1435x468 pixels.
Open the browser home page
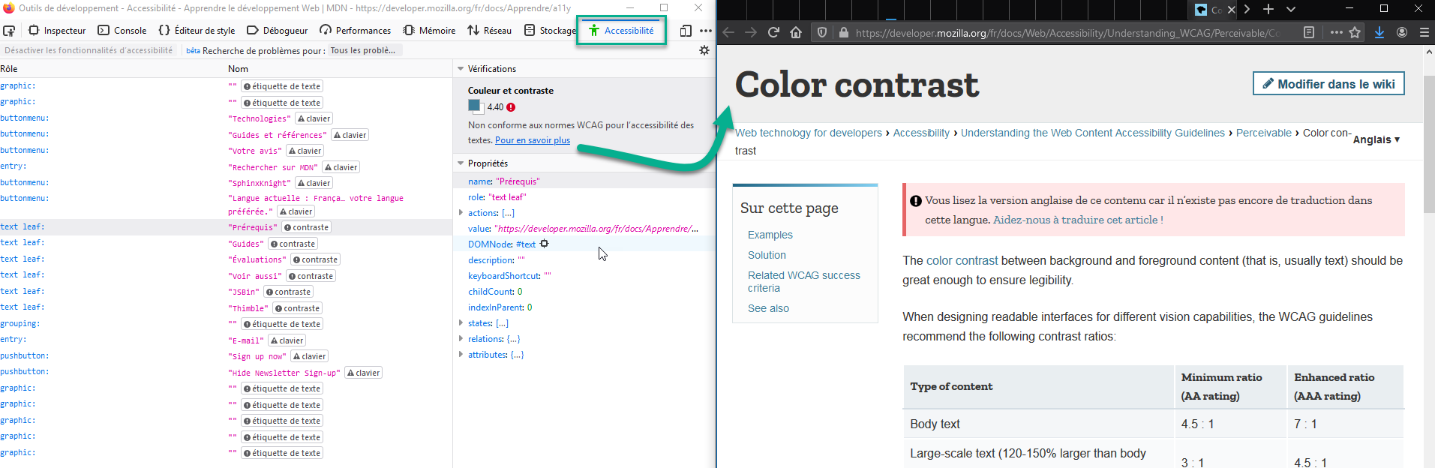(796, 32)
